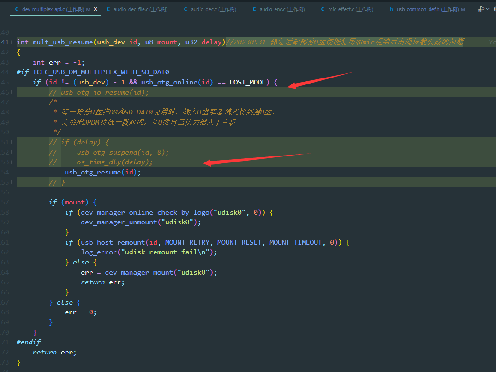Click the "int err = -1;" declaration
The width and height of the screenshot is (496, 372).
point(59,62)
